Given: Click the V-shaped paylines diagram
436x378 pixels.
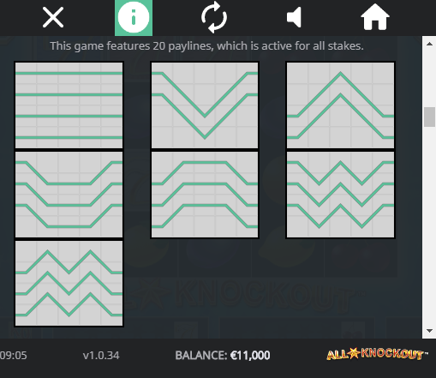Looking at the screenshot, I should coord(205,105).
